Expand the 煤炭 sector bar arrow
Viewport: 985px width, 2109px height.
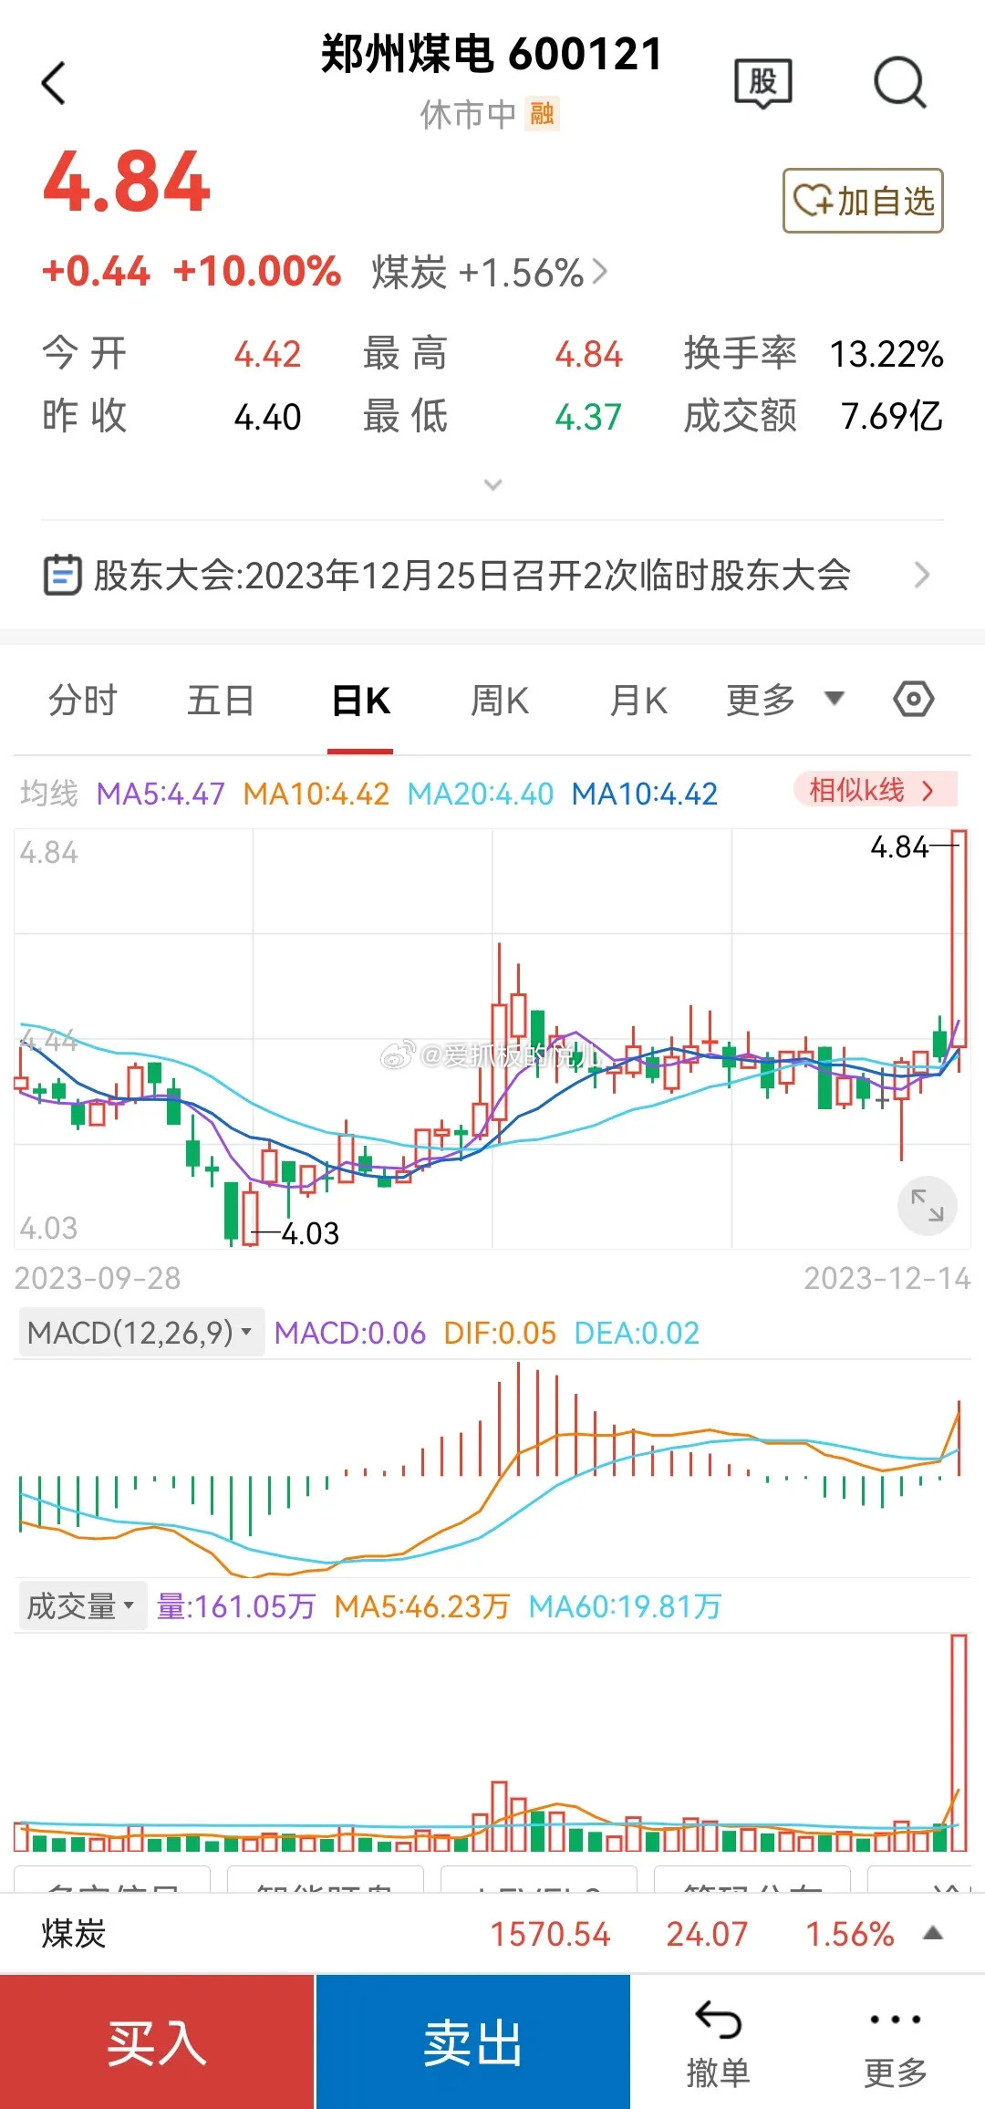pyautogui.click(x=933, y=1933)
